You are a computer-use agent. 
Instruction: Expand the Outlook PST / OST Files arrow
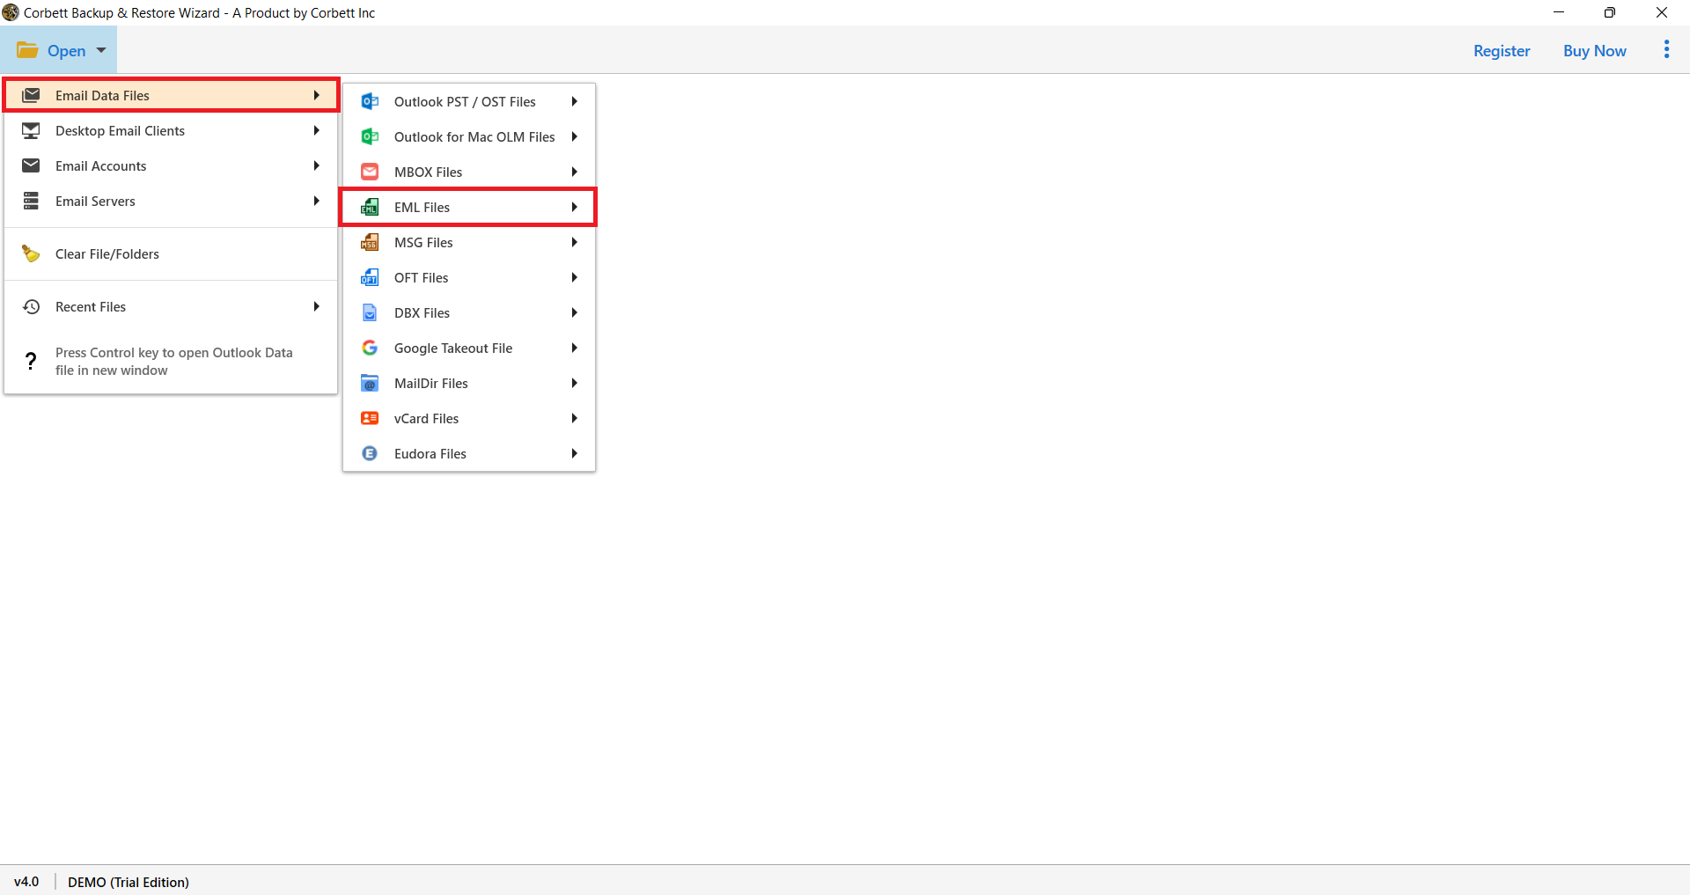point(574,101)
